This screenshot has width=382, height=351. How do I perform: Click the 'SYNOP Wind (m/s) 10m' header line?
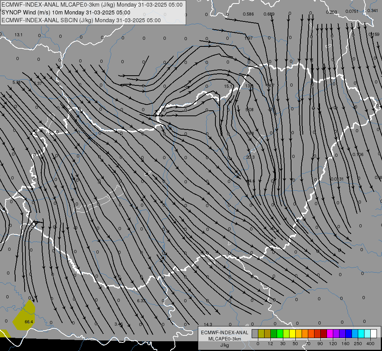pyautogui.click(x=66, y=12)
